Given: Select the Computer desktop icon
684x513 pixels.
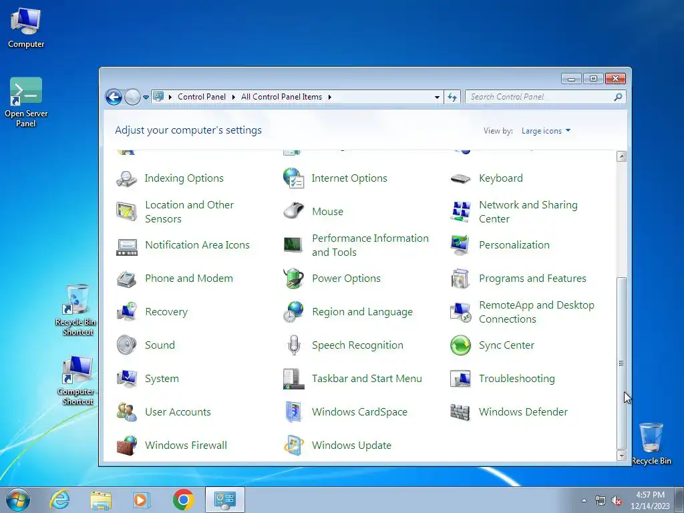Looking at the screenshot, I should pyautogui.click(x=26, y=27).
